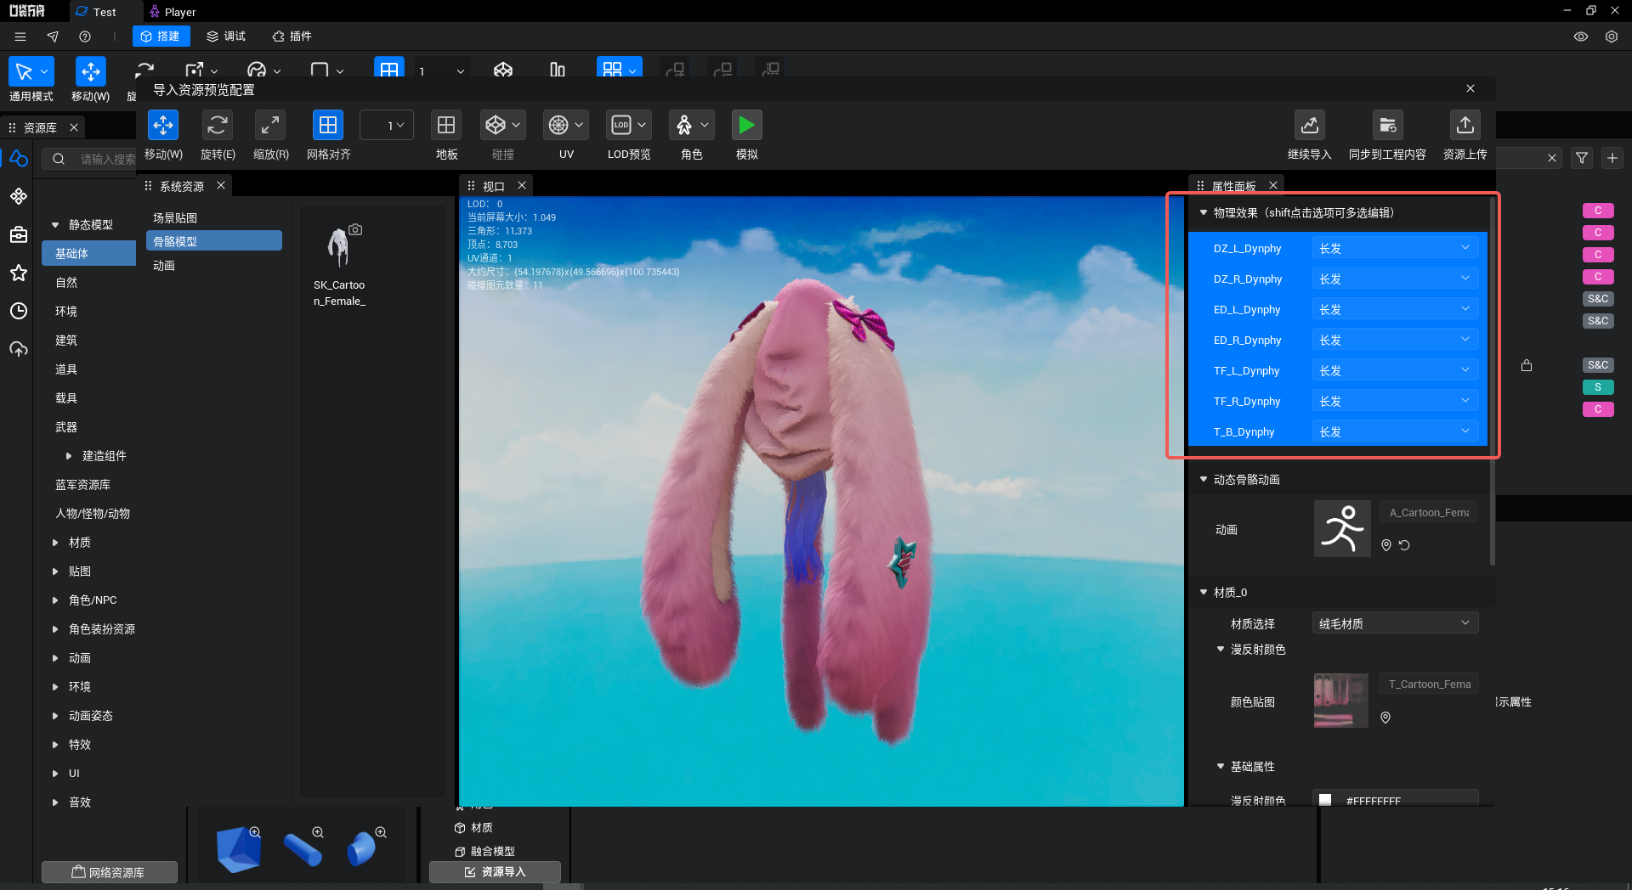Image resolution: width=1632 pixels, height=890 pixels.
Task: Click the 资源导入 resource import button
Action: pos(495,872)
